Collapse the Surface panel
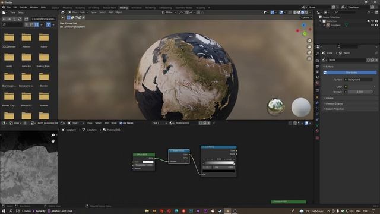The height and width of the screenshot is (214, 380). [x=329, y=67]
